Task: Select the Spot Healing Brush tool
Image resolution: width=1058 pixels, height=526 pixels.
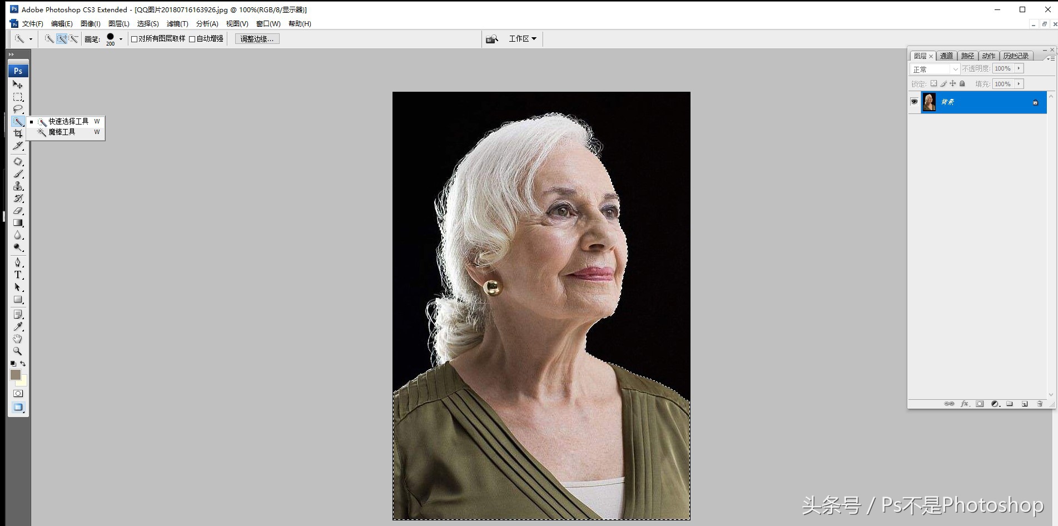Action: coord(18,162)
